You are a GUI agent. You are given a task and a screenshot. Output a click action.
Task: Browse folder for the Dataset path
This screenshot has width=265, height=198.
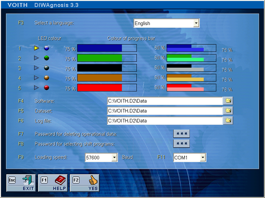tap(228, 111)
